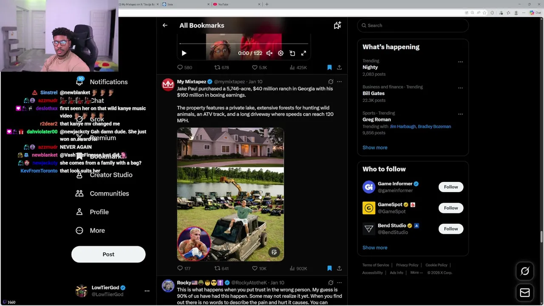This screenshot has width=544, height=306.
Task: Follow Game Informer
Action: (451, 187)
